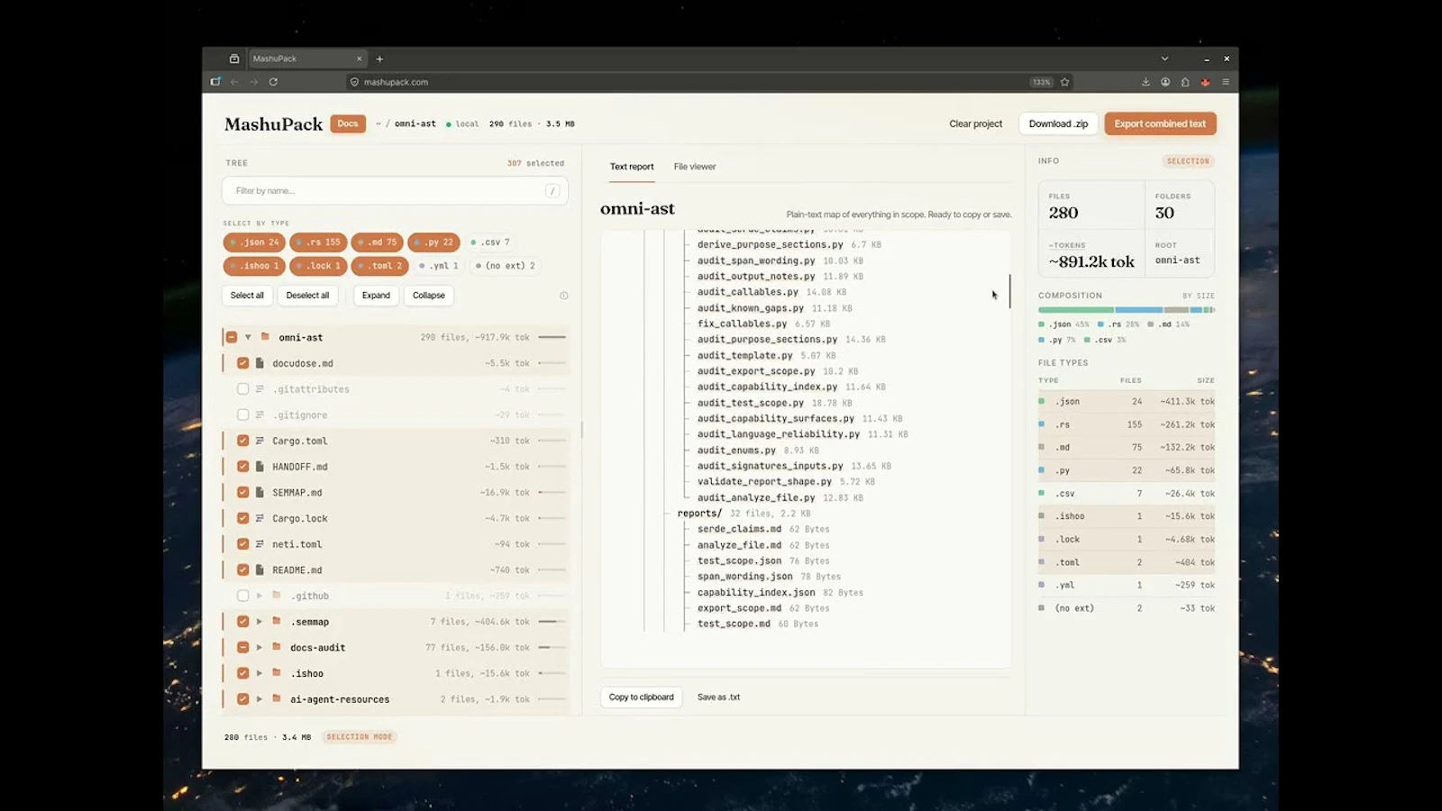Click the omni-ast root folder icon
This screenshot has height=811, width=1442.
point(265,337)
